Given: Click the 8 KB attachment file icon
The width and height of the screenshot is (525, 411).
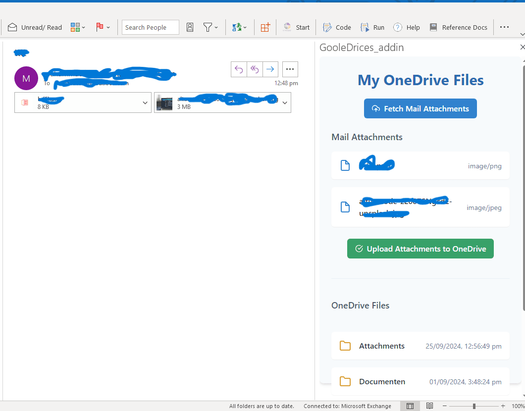Looking at the screenshot, I should coord(24,103).
